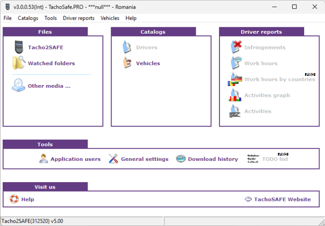Open Other media ... link
This screenshot has width=325, height=226.
[x=49, y=86]
